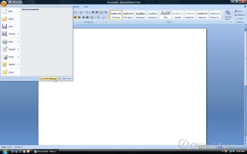Open Microsoft Office Word Help icon
Viewport: 247px width, 154px height.
tap(245, 6)
